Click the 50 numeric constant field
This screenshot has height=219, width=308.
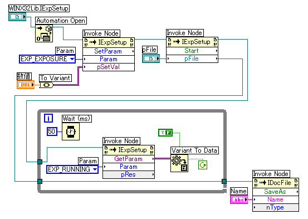pos(52,132)
